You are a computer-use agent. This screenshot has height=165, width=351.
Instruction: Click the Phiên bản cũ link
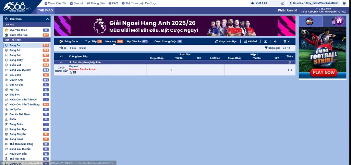287,10
